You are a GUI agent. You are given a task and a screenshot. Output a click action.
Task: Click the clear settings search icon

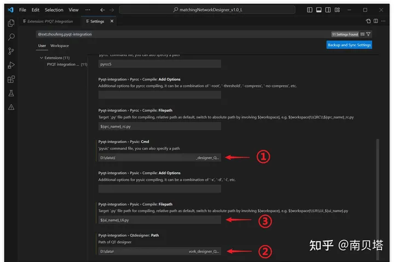362,34
